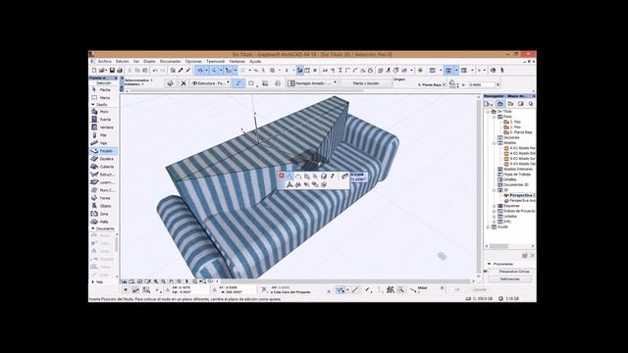Screen dimensions: 628x353
Task: Open the Ventanas menu
Action: (237, 62)
